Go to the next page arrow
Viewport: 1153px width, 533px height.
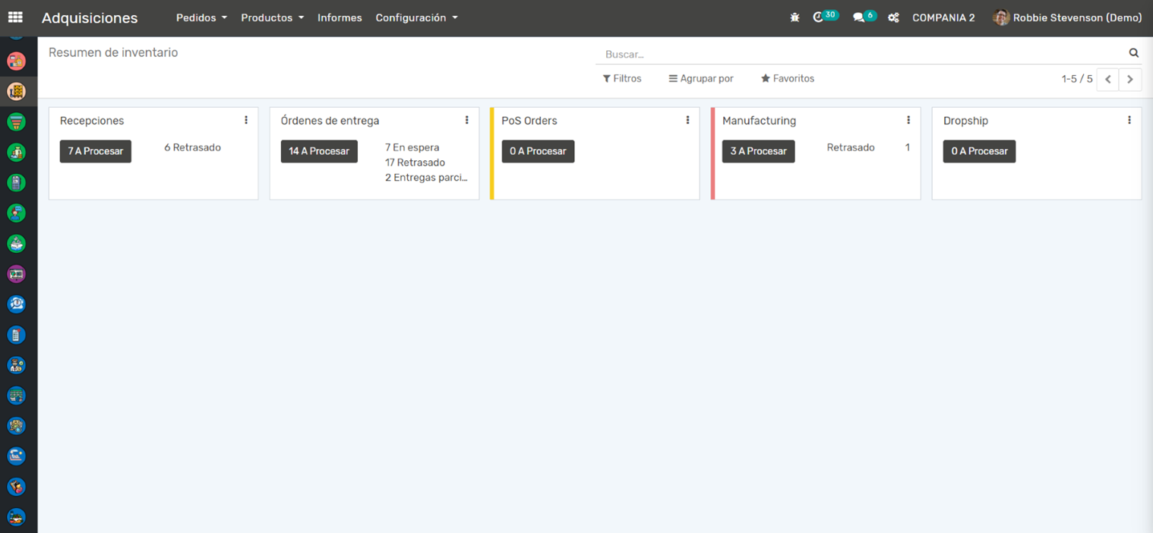(1130, 79)
